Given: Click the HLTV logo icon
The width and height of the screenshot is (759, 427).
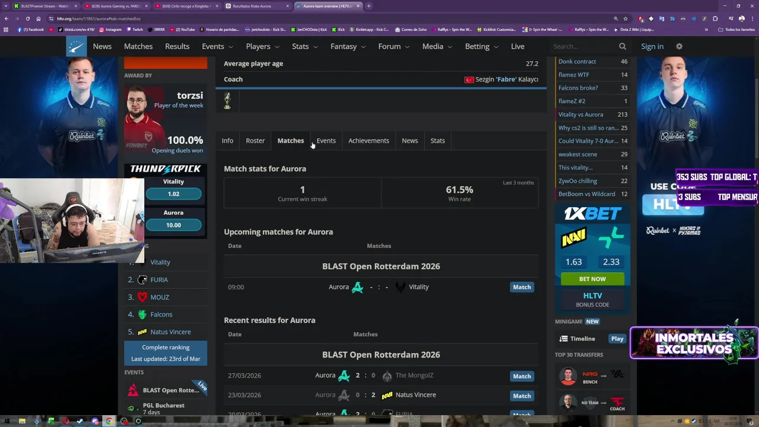Looking at the screenshot, I should coord(76,46).
